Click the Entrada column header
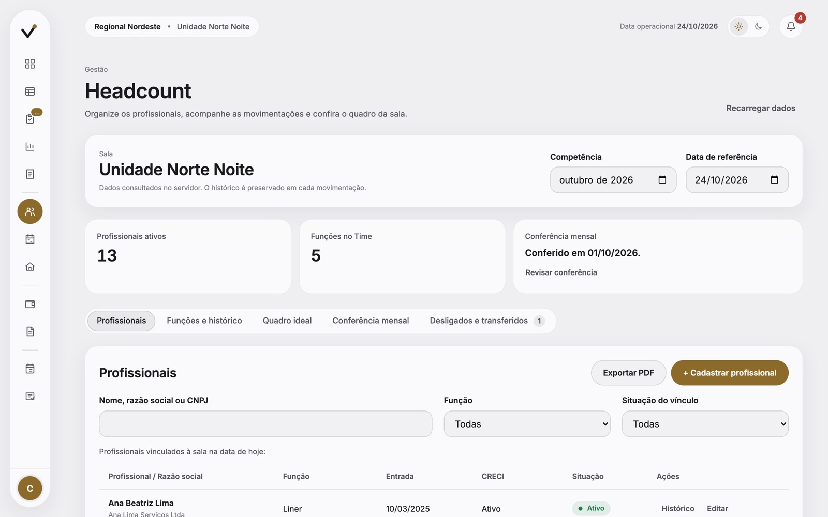828x517 pixels. point(400,476)
